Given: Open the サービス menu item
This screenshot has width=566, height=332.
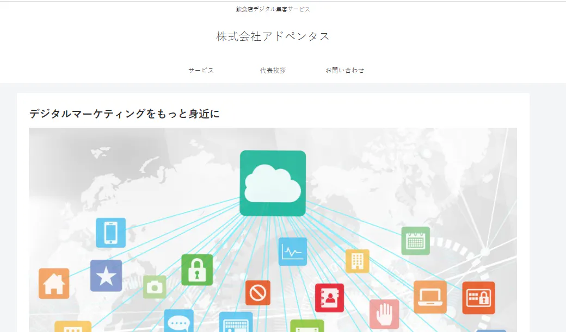Looking at the screenshot, I should (201, 70).
